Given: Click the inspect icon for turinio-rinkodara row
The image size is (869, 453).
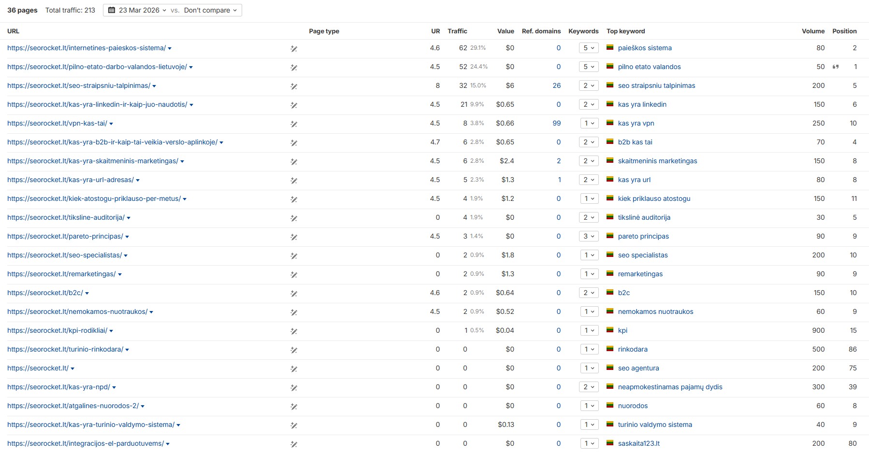Looking at the screenshot, I should [293, 350].
